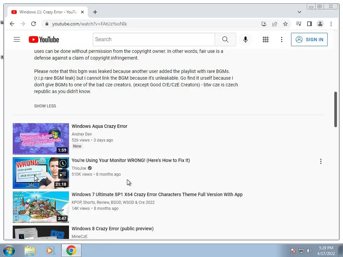
Task: Open the Chrome profile avatar
Action: click(x=320, y=24)
